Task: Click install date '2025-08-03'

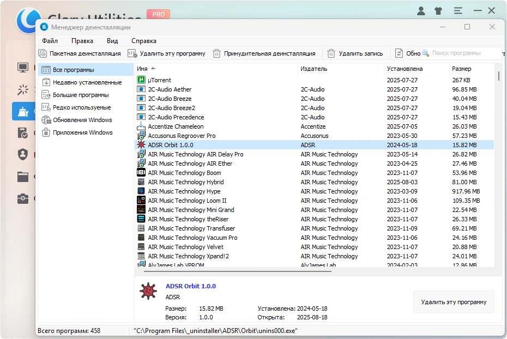Action: pos(402,182)
